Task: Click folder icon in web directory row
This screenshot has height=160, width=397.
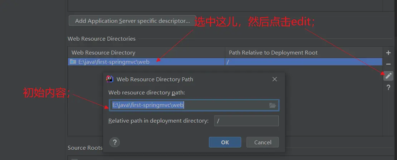Action: click(x=73, y=62)
